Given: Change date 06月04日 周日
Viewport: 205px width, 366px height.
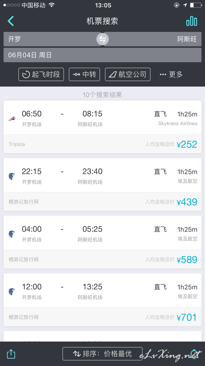Looking at the screenshot, I should (103, 55).
